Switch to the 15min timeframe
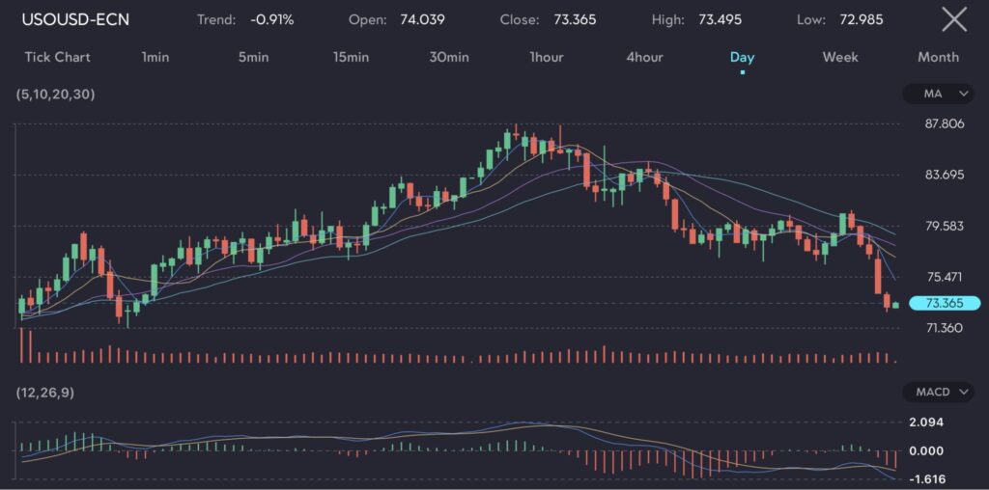The width and height of the screenshot is (989, 490). click(x=351, y=57)
